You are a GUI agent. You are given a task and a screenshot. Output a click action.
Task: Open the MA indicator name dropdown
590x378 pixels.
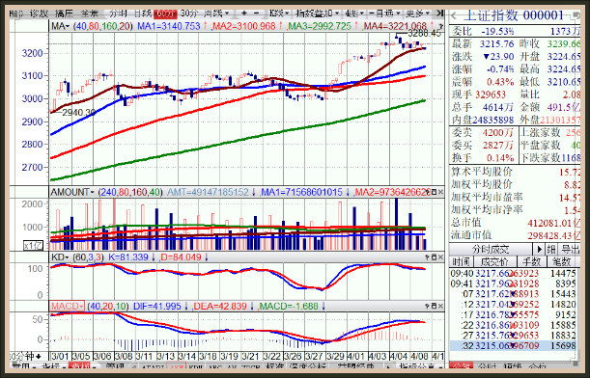tap(61, 26)
